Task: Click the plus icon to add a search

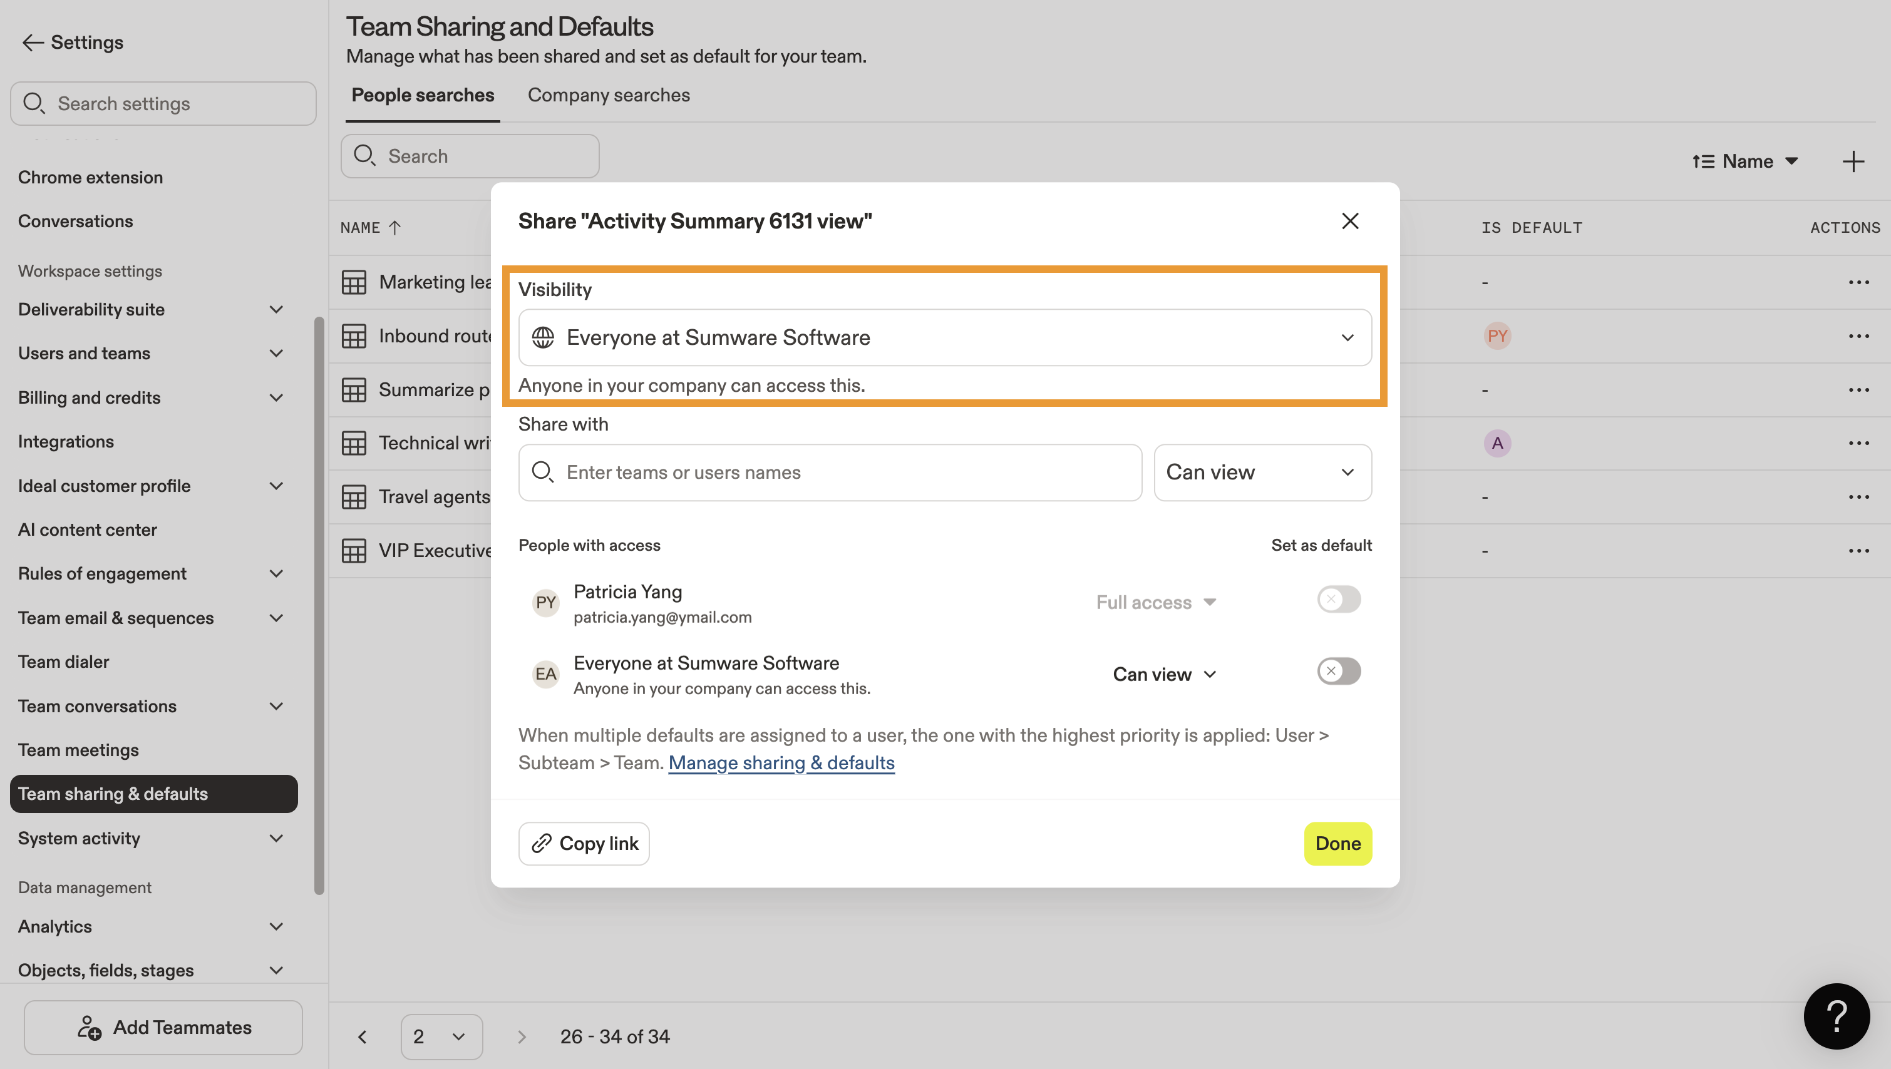Action: [x=1853, y=161]
